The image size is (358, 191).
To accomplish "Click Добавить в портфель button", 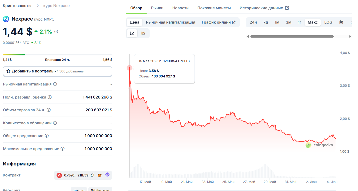I will (x=58, y=71).
